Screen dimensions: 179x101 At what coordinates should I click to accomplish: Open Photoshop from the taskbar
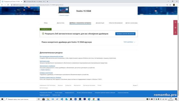tap(80, 99)
